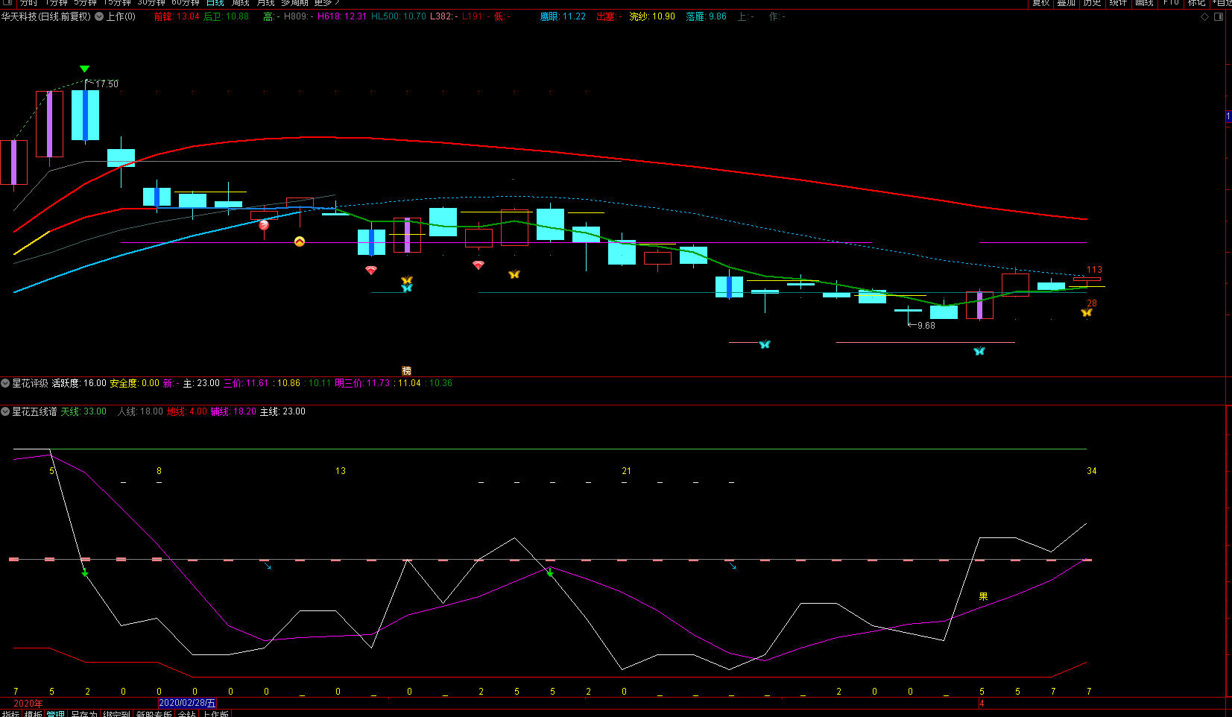Image resolution: width=1232 pixels, height=717 pixels.
Task: Click the red-white ball signal icon under candles
Action: point(264,225)
